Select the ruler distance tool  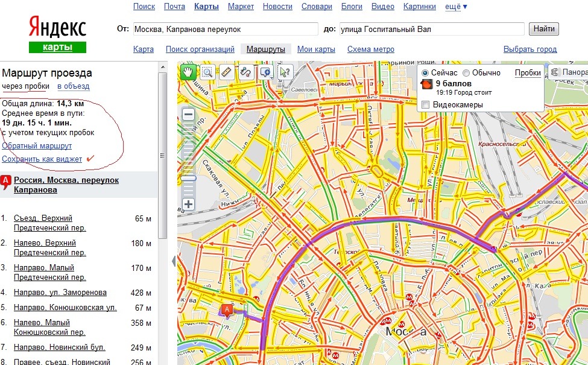click(227, 72)
